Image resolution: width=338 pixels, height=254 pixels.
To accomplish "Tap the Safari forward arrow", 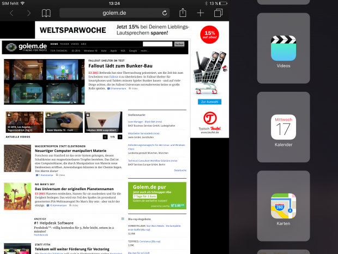I will pyautogui.click(x=29, y=13).
